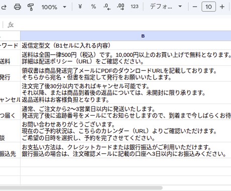231x191 pixels.
Task: Select the paint format roller icon
Action: pos(31,7)
